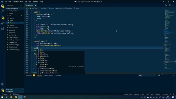Click the ESLint status bar item
This screenshot has height=99, width=176.
pyautogui.click(x=157, y=94)
